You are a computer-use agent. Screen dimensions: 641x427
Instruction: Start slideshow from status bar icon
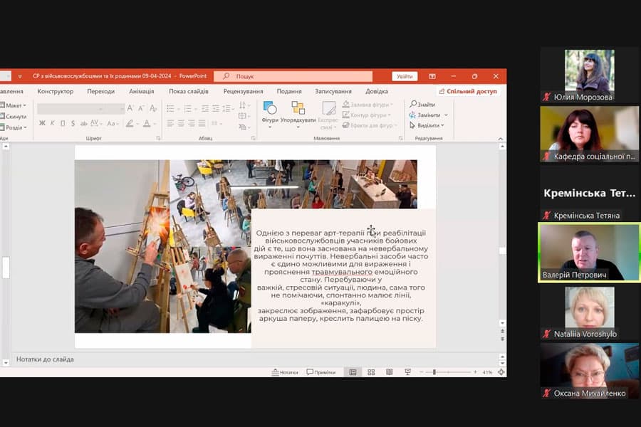(407, 372)
